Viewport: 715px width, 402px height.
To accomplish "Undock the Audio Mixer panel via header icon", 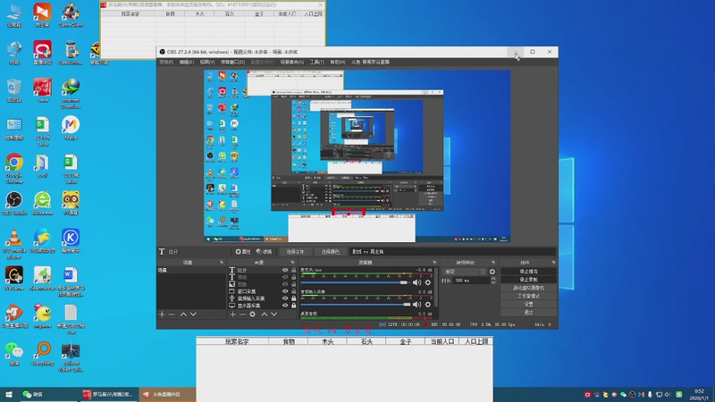I will pos(434,263).
